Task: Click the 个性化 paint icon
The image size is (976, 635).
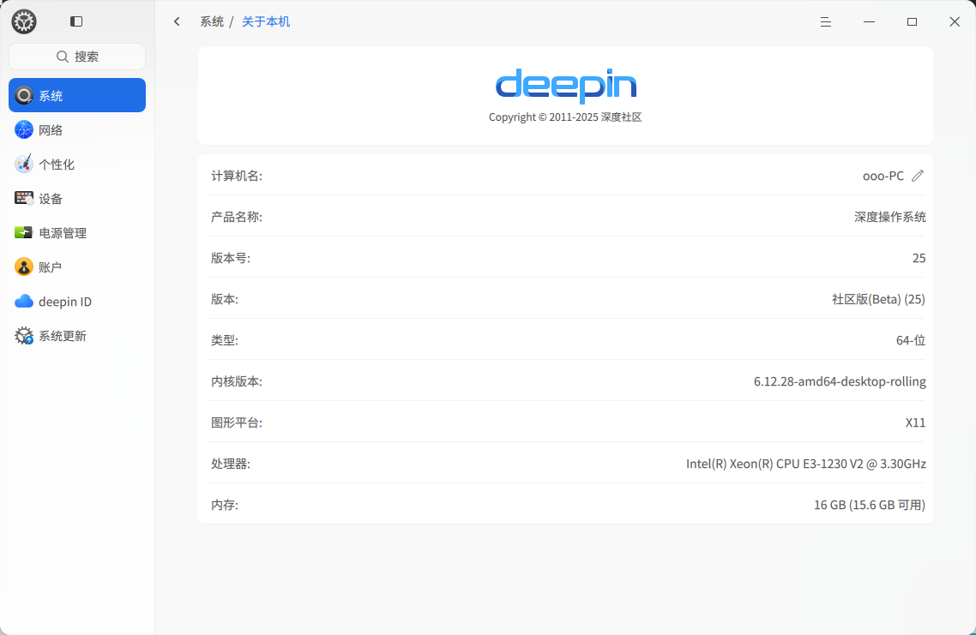Action: click(24, 164)
